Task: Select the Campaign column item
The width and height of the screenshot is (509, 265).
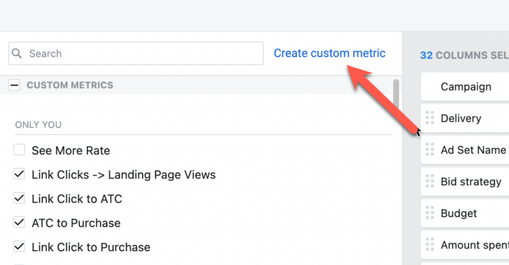Action: [x=466, y=87]
